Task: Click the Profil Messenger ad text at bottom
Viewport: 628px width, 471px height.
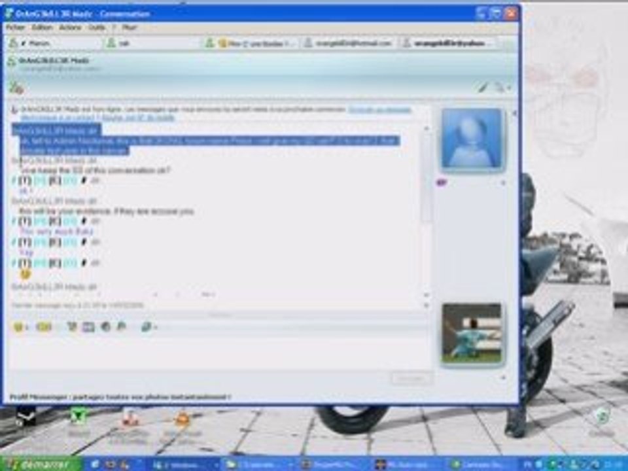Action: click(120, 397)
